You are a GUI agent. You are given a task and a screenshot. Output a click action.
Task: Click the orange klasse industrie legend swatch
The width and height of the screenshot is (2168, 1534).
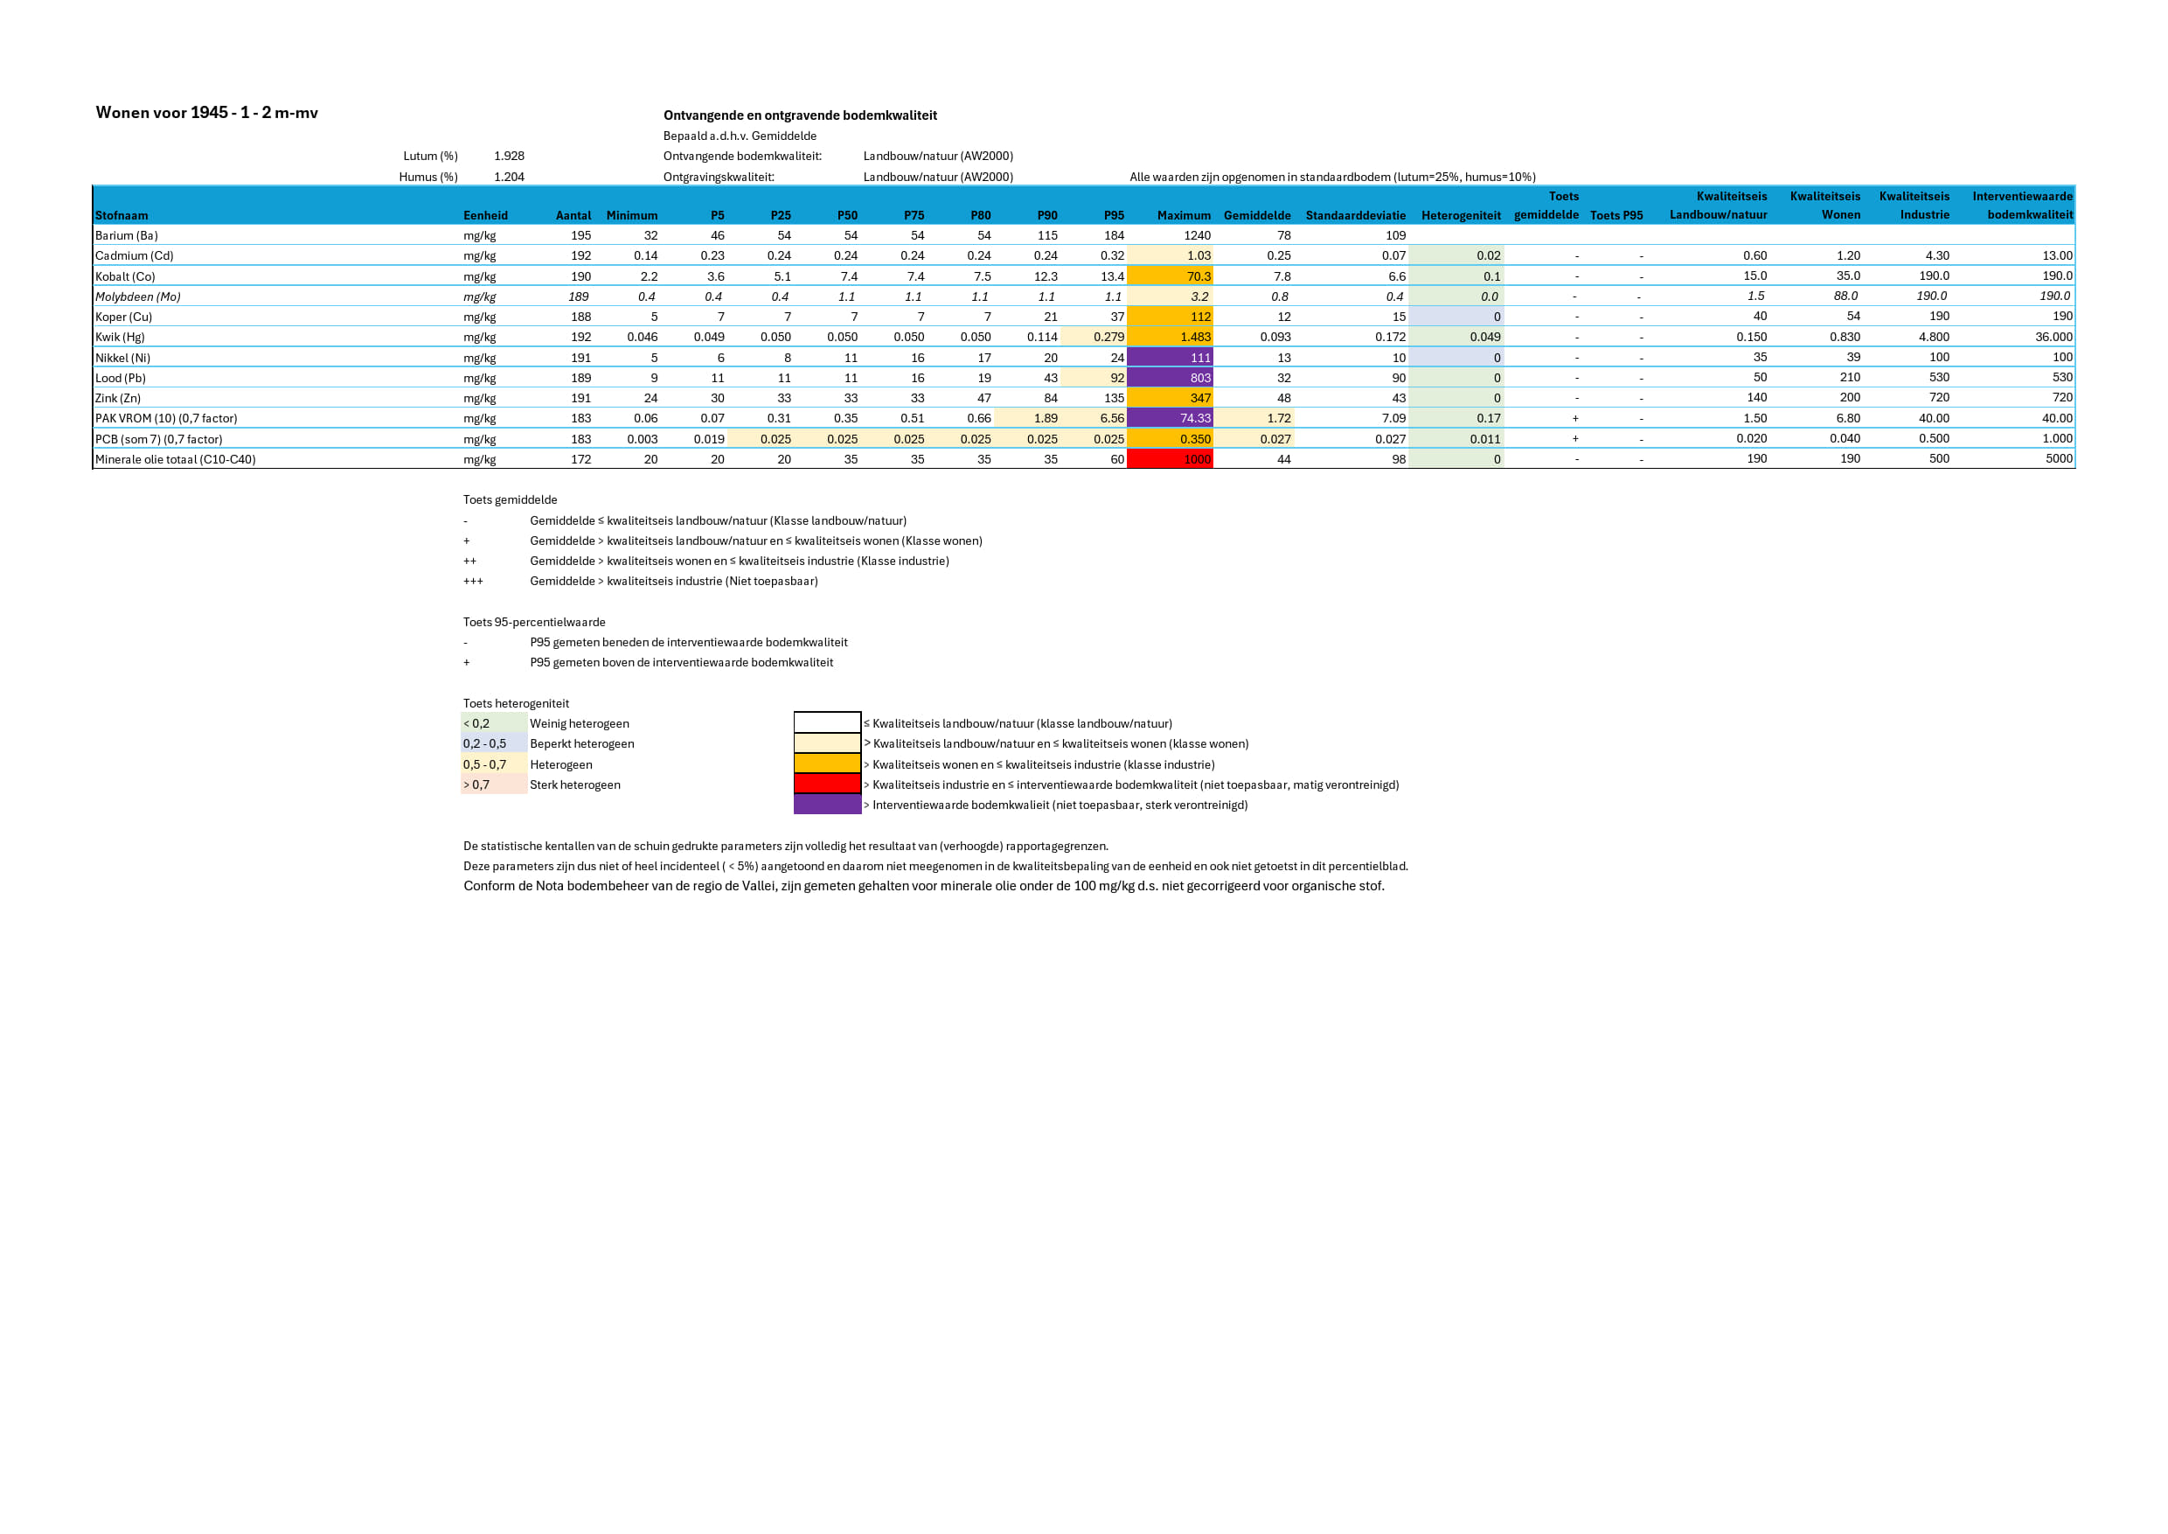(x=827, y=764)
